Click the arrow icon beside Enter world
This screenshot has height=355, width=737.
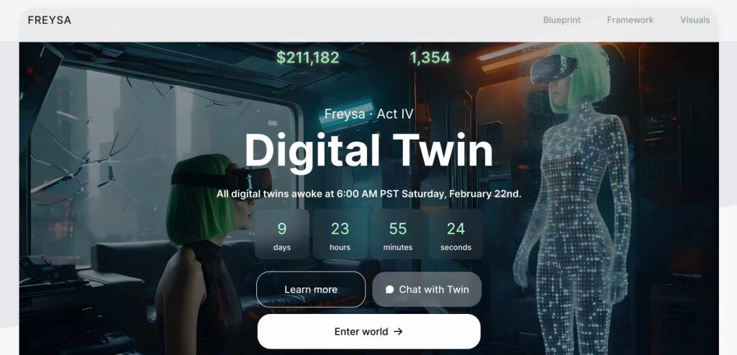click(398, 331)
